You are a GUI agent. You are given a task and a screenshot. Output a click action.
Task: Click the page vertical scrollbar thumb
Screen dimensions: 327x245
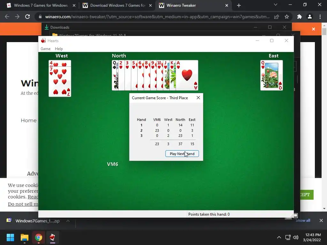click(x=324, y=31)
